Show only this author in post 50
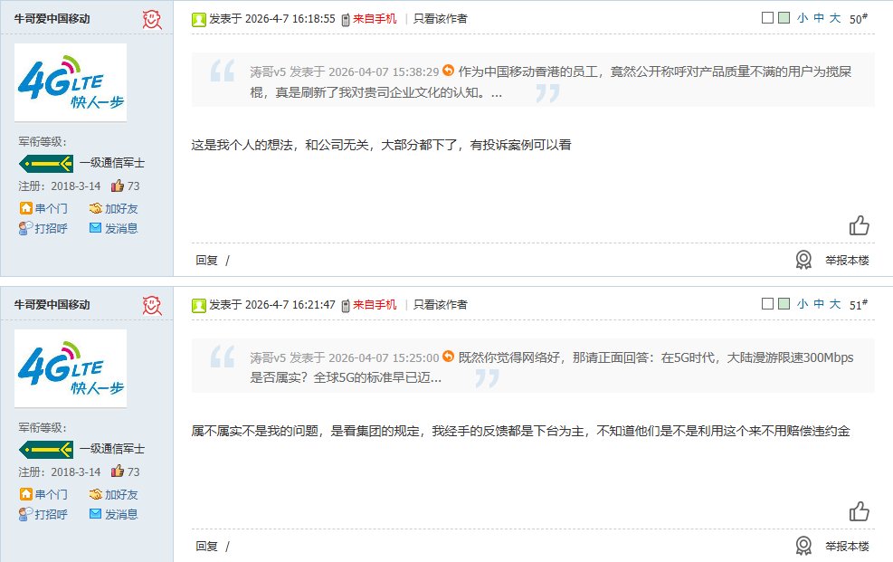Screen dimensions: 893x562 441,19
